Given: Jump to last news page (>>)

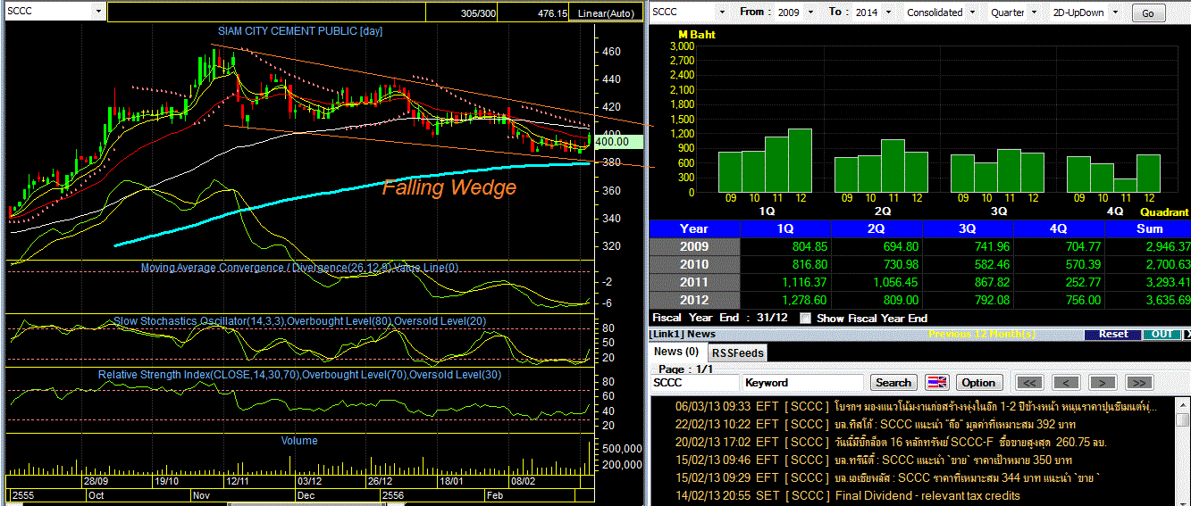Looking at the screenshot, I should pyautogui.click(x=1137, y=382).
